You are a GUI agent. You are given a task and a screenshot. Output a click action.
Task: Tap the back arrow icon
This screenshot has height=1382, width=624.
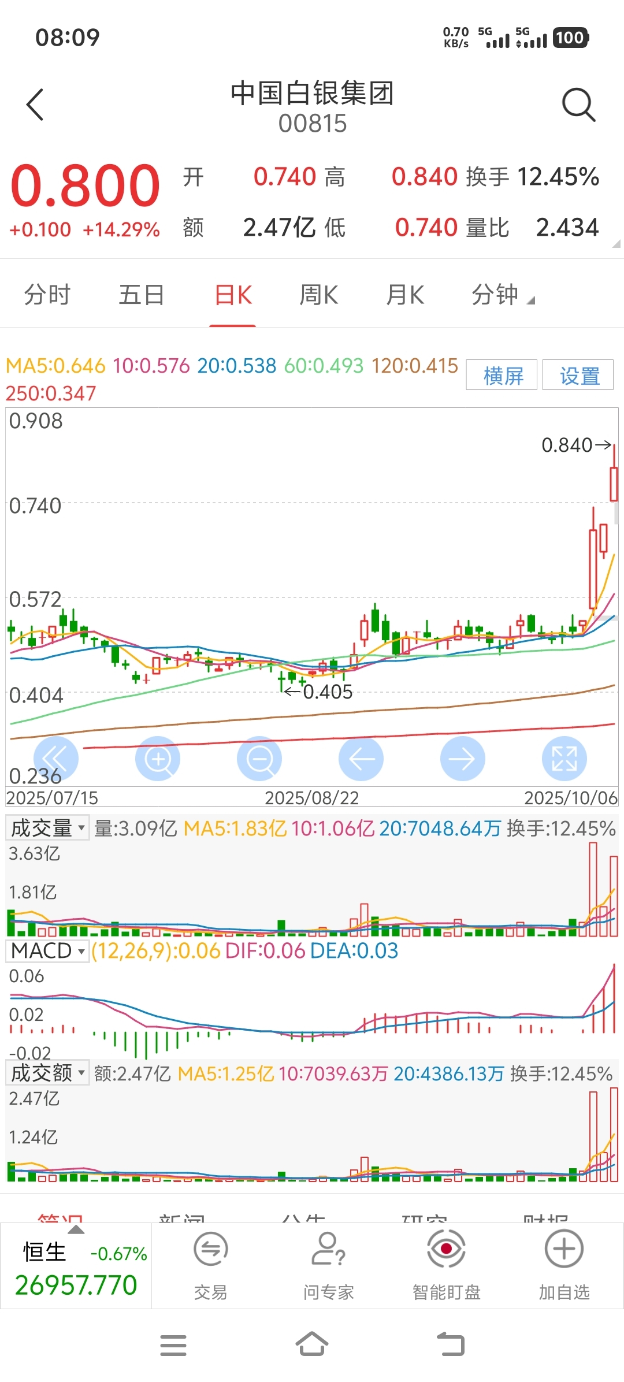(35, 105)
